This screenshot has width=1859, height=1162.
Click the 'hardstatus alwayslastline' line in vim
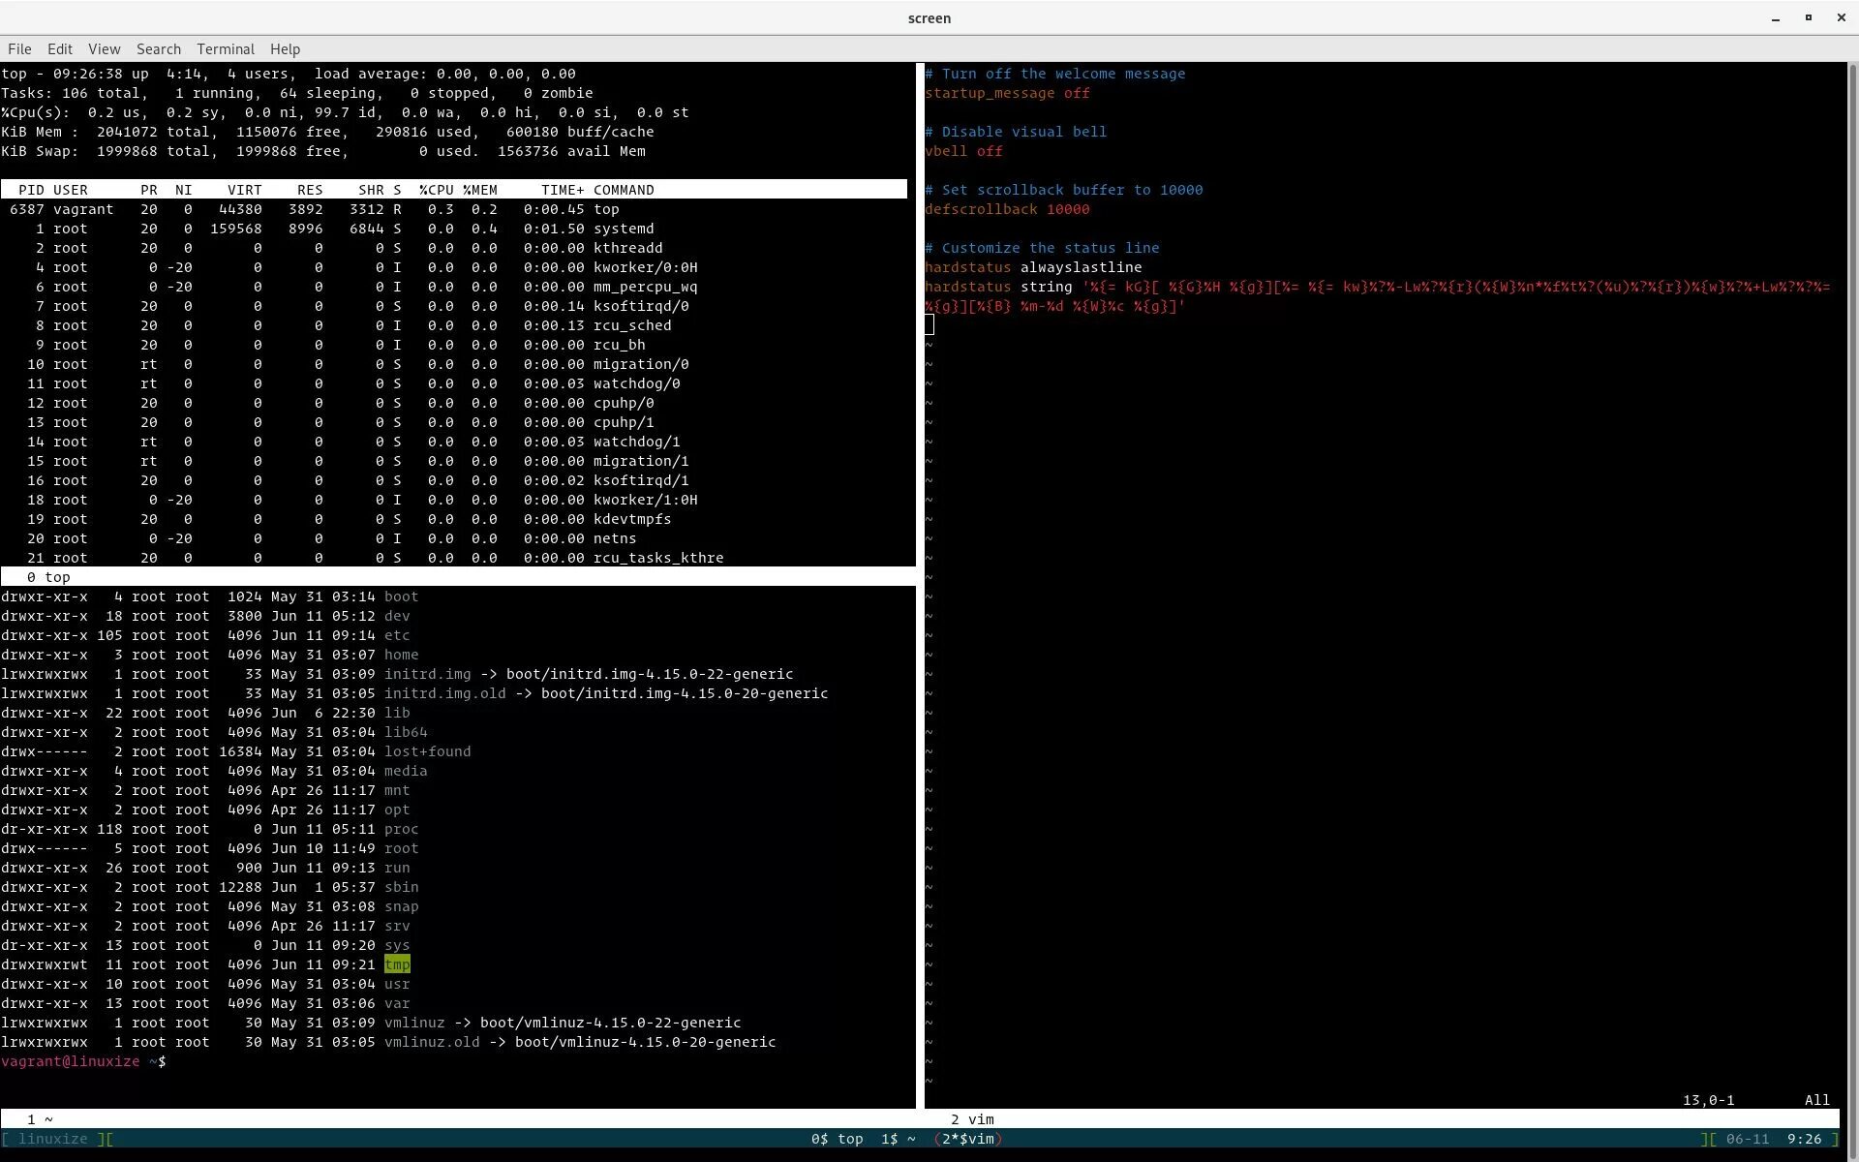click(x=1032, y=267)
